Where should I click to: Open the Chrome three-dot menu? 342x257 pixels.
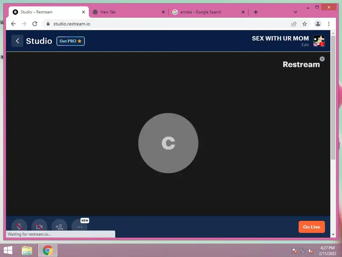pyautogui.click(x=329, y=24)
